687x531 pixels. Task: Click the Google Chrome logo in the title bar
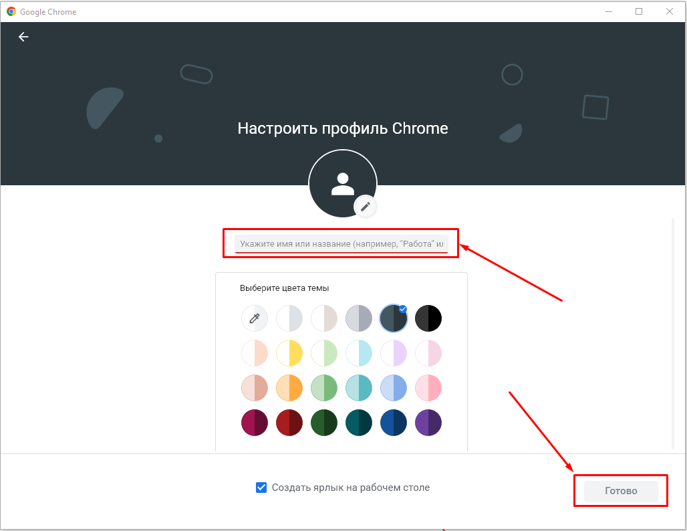[11, 12]
